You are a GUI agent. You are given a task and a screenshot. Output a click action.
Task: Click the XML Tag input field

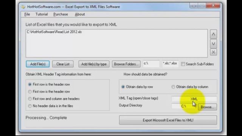click(194, 99)
